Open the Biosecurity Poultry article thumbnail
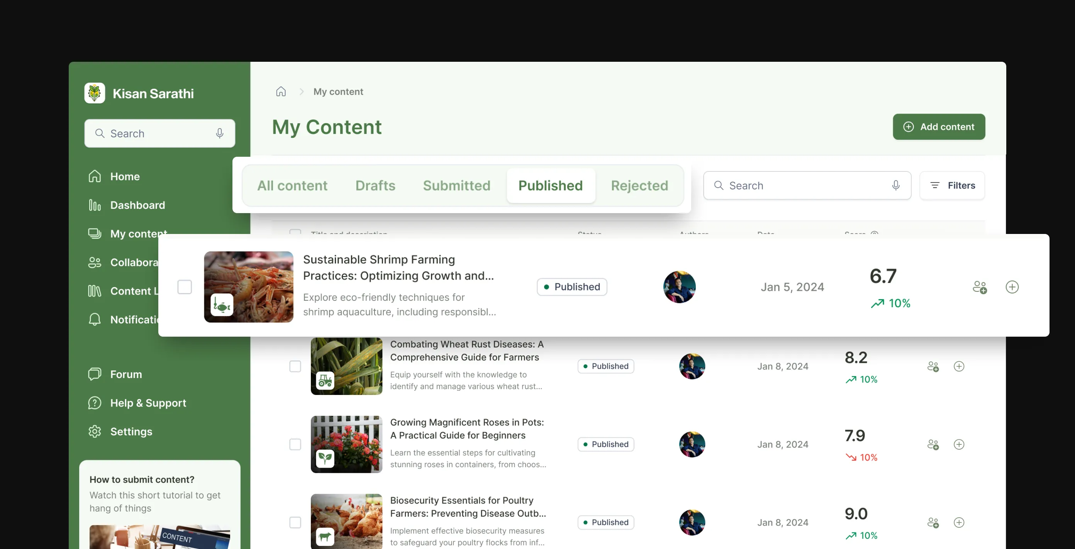This screenshot has width=1075, height=549. coord(346,522)
